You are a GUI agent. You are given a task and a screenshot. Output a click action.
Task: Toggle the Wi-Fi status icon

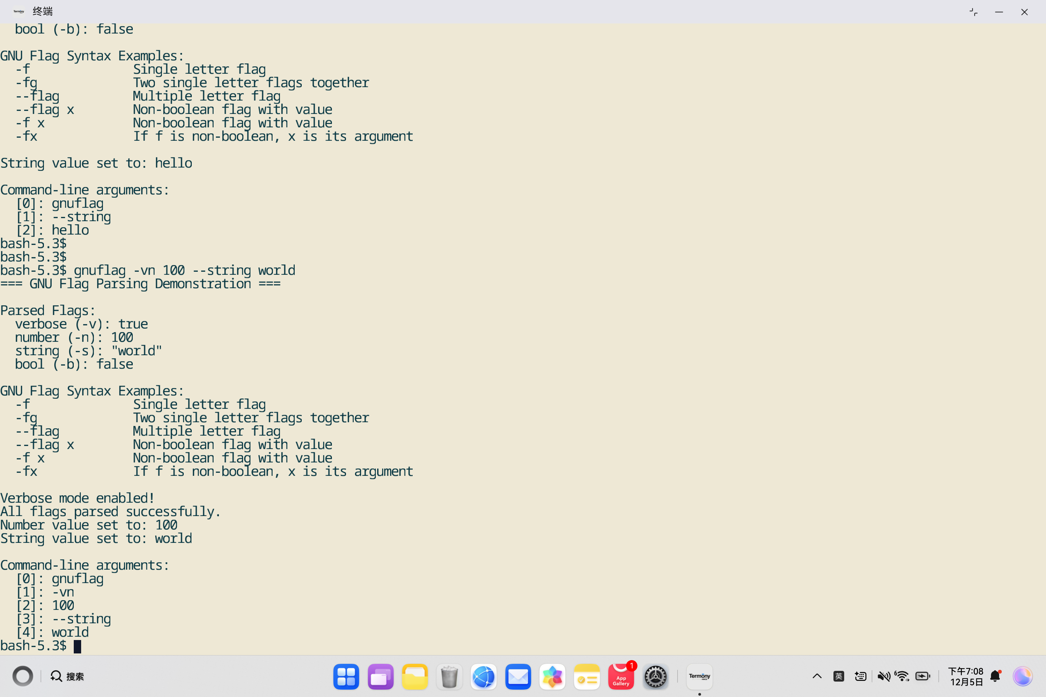tap(903, 677)
